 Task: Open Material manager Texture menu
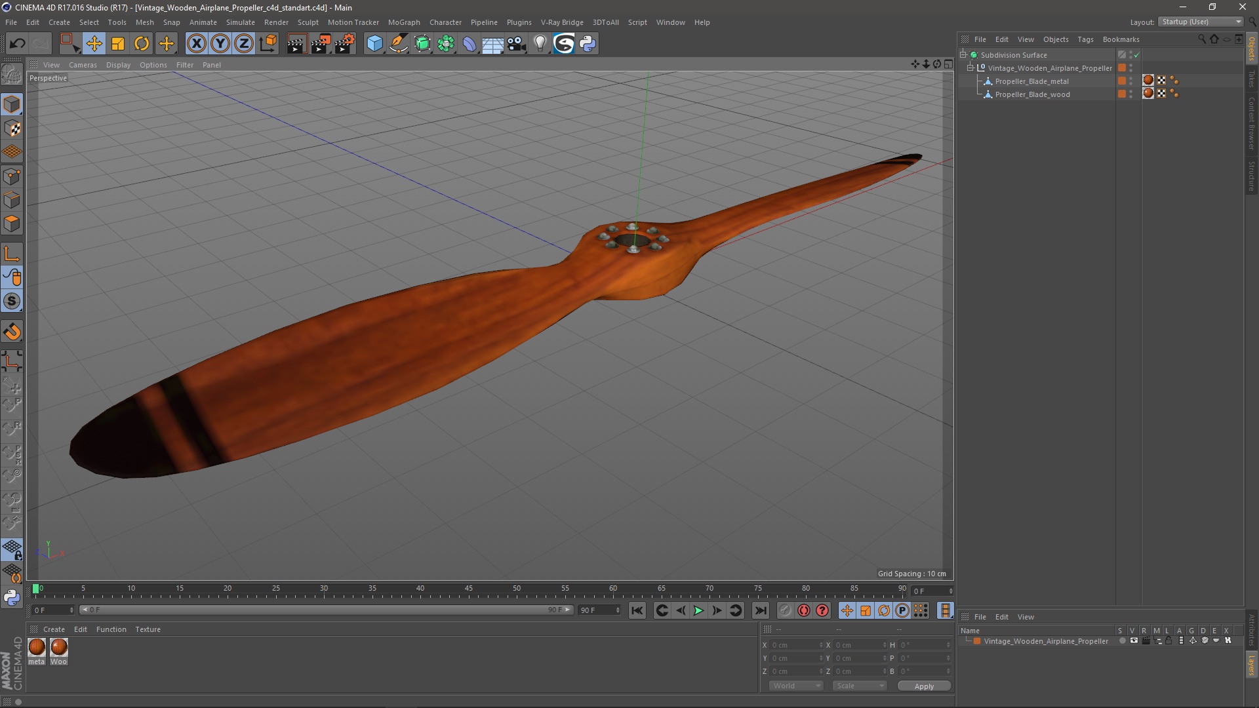click(x=148, y=629)
